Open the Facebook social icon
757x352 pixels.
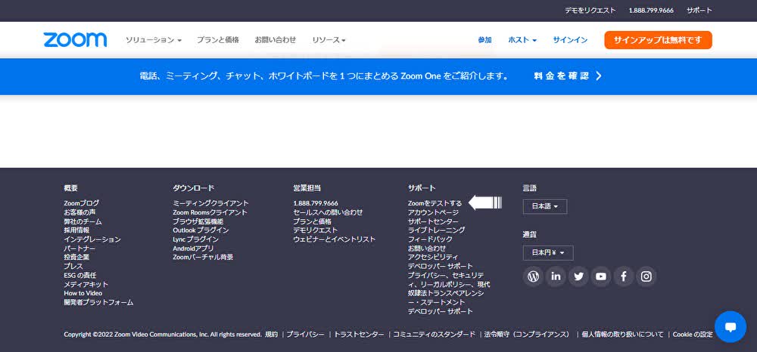(x=623, y=276)
